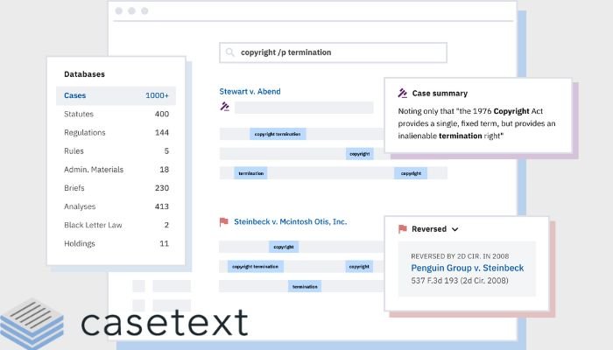
Task: Click the 'copyright termination' highlight under Steinbeck
Action: click(x=256, y=266)
